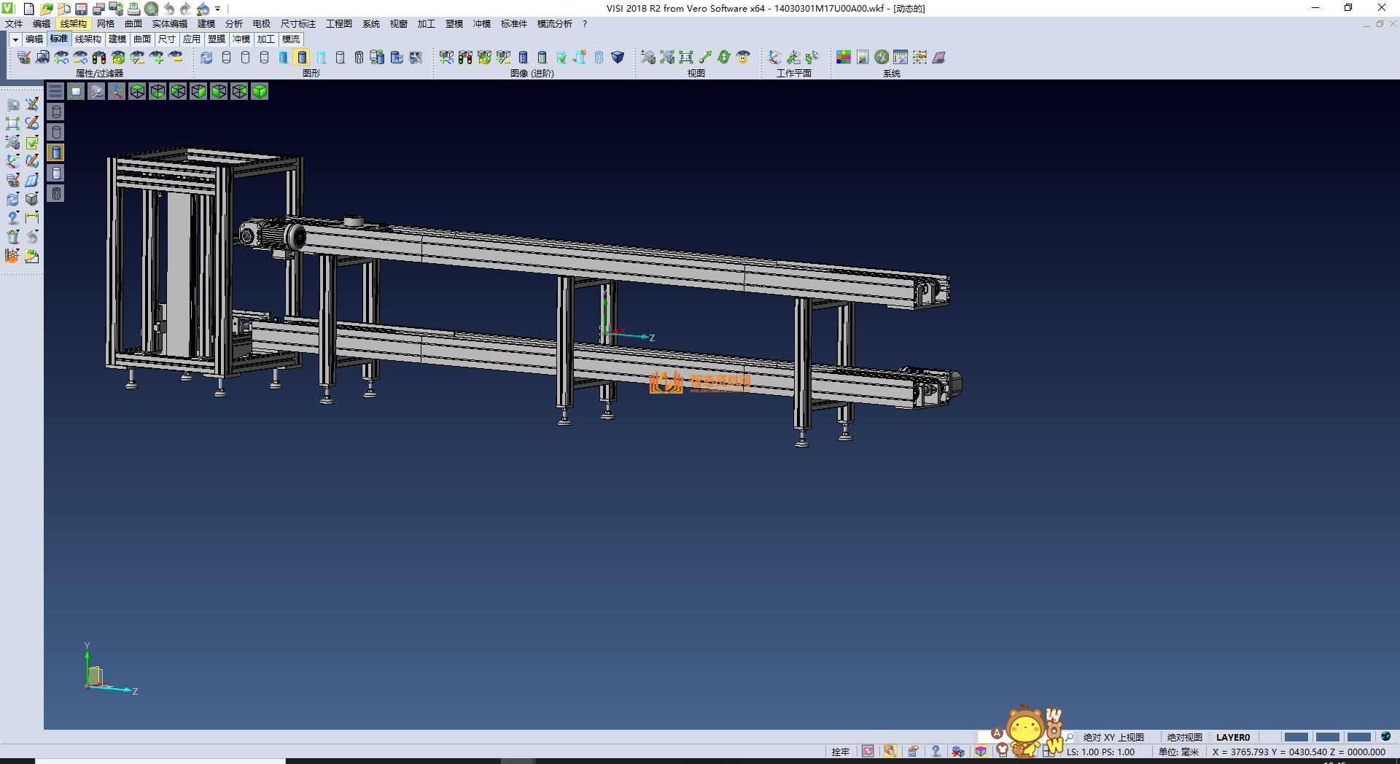The width and height of the screenshot is (1400, 764).
Task: Click the traffic light filter icon in 属性/过滤器
Action: pyautogui.click(x=98, y=58)
